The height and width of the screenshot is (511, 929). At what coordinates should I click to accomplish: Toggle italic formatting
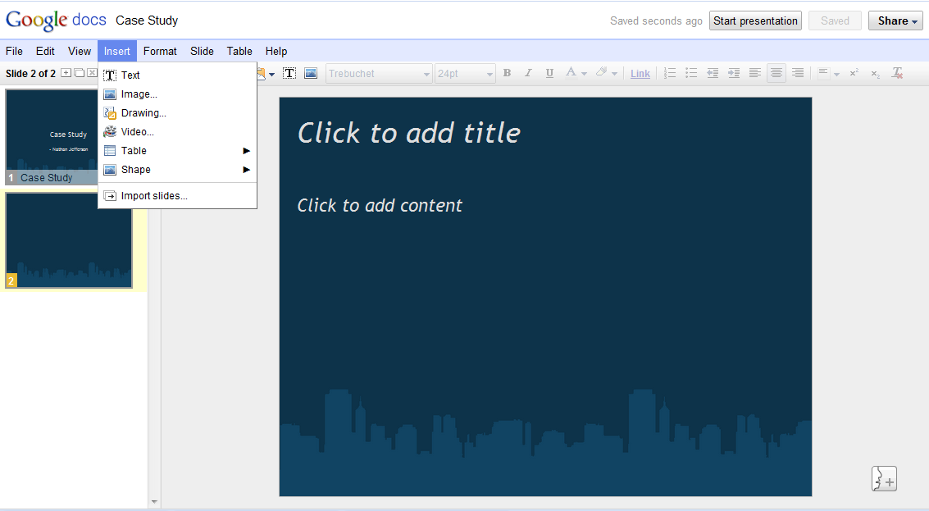click(x=528, y=73)
